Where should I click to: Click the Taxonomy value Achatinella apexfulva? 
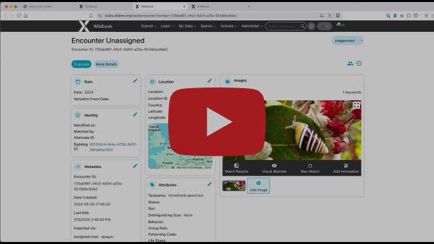[186, 195]
